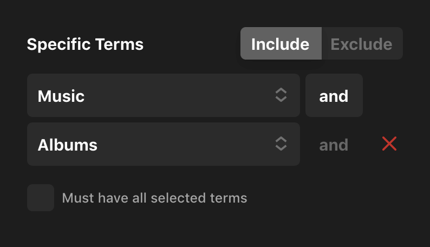Image resolution: width=430 pixels, height=247 pixels.
Task: Enable the Must have all selected terms checkbox
Action: click(x=41, y=198)
